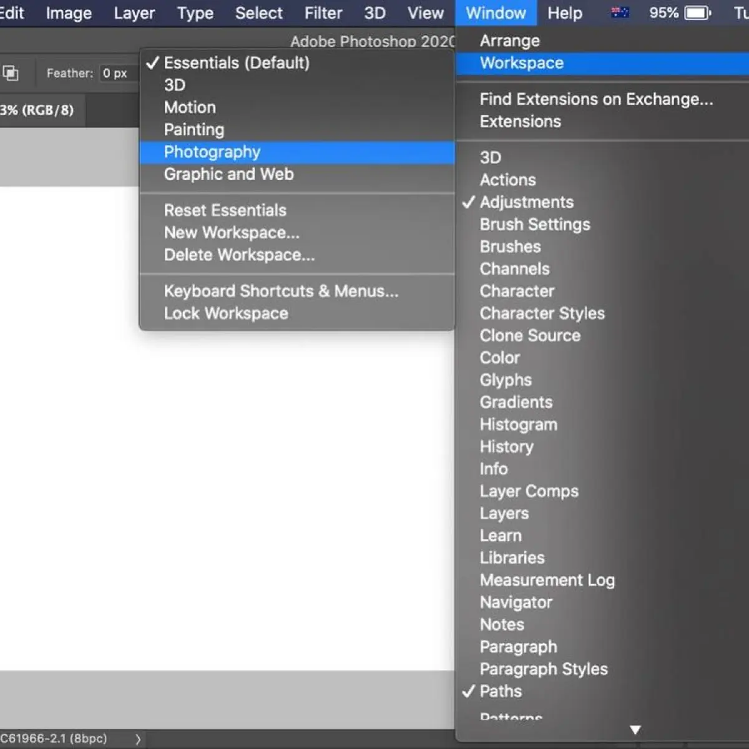Show the Navigator panel
749x749 pixels.
tap(602, 603)
